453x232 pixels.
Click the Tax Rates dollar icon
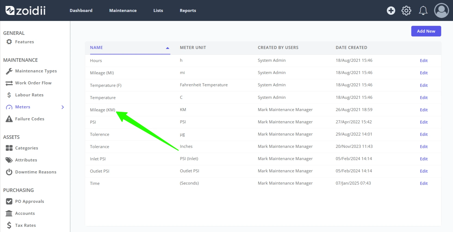pos(9,225)
